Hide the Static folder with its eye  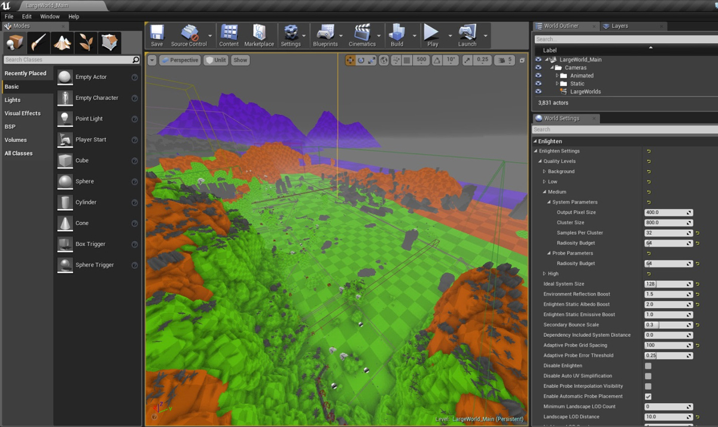pyautogui.click(x=538, y=84)
